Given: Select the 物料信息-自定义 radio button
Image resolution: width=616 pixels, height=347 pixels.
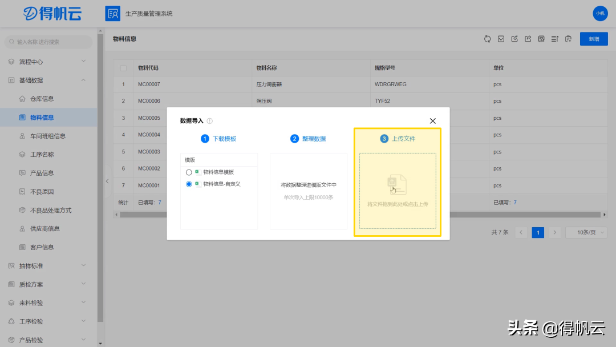Looking at the screenshot, I should pyautogui.click(x=189, y=184).
